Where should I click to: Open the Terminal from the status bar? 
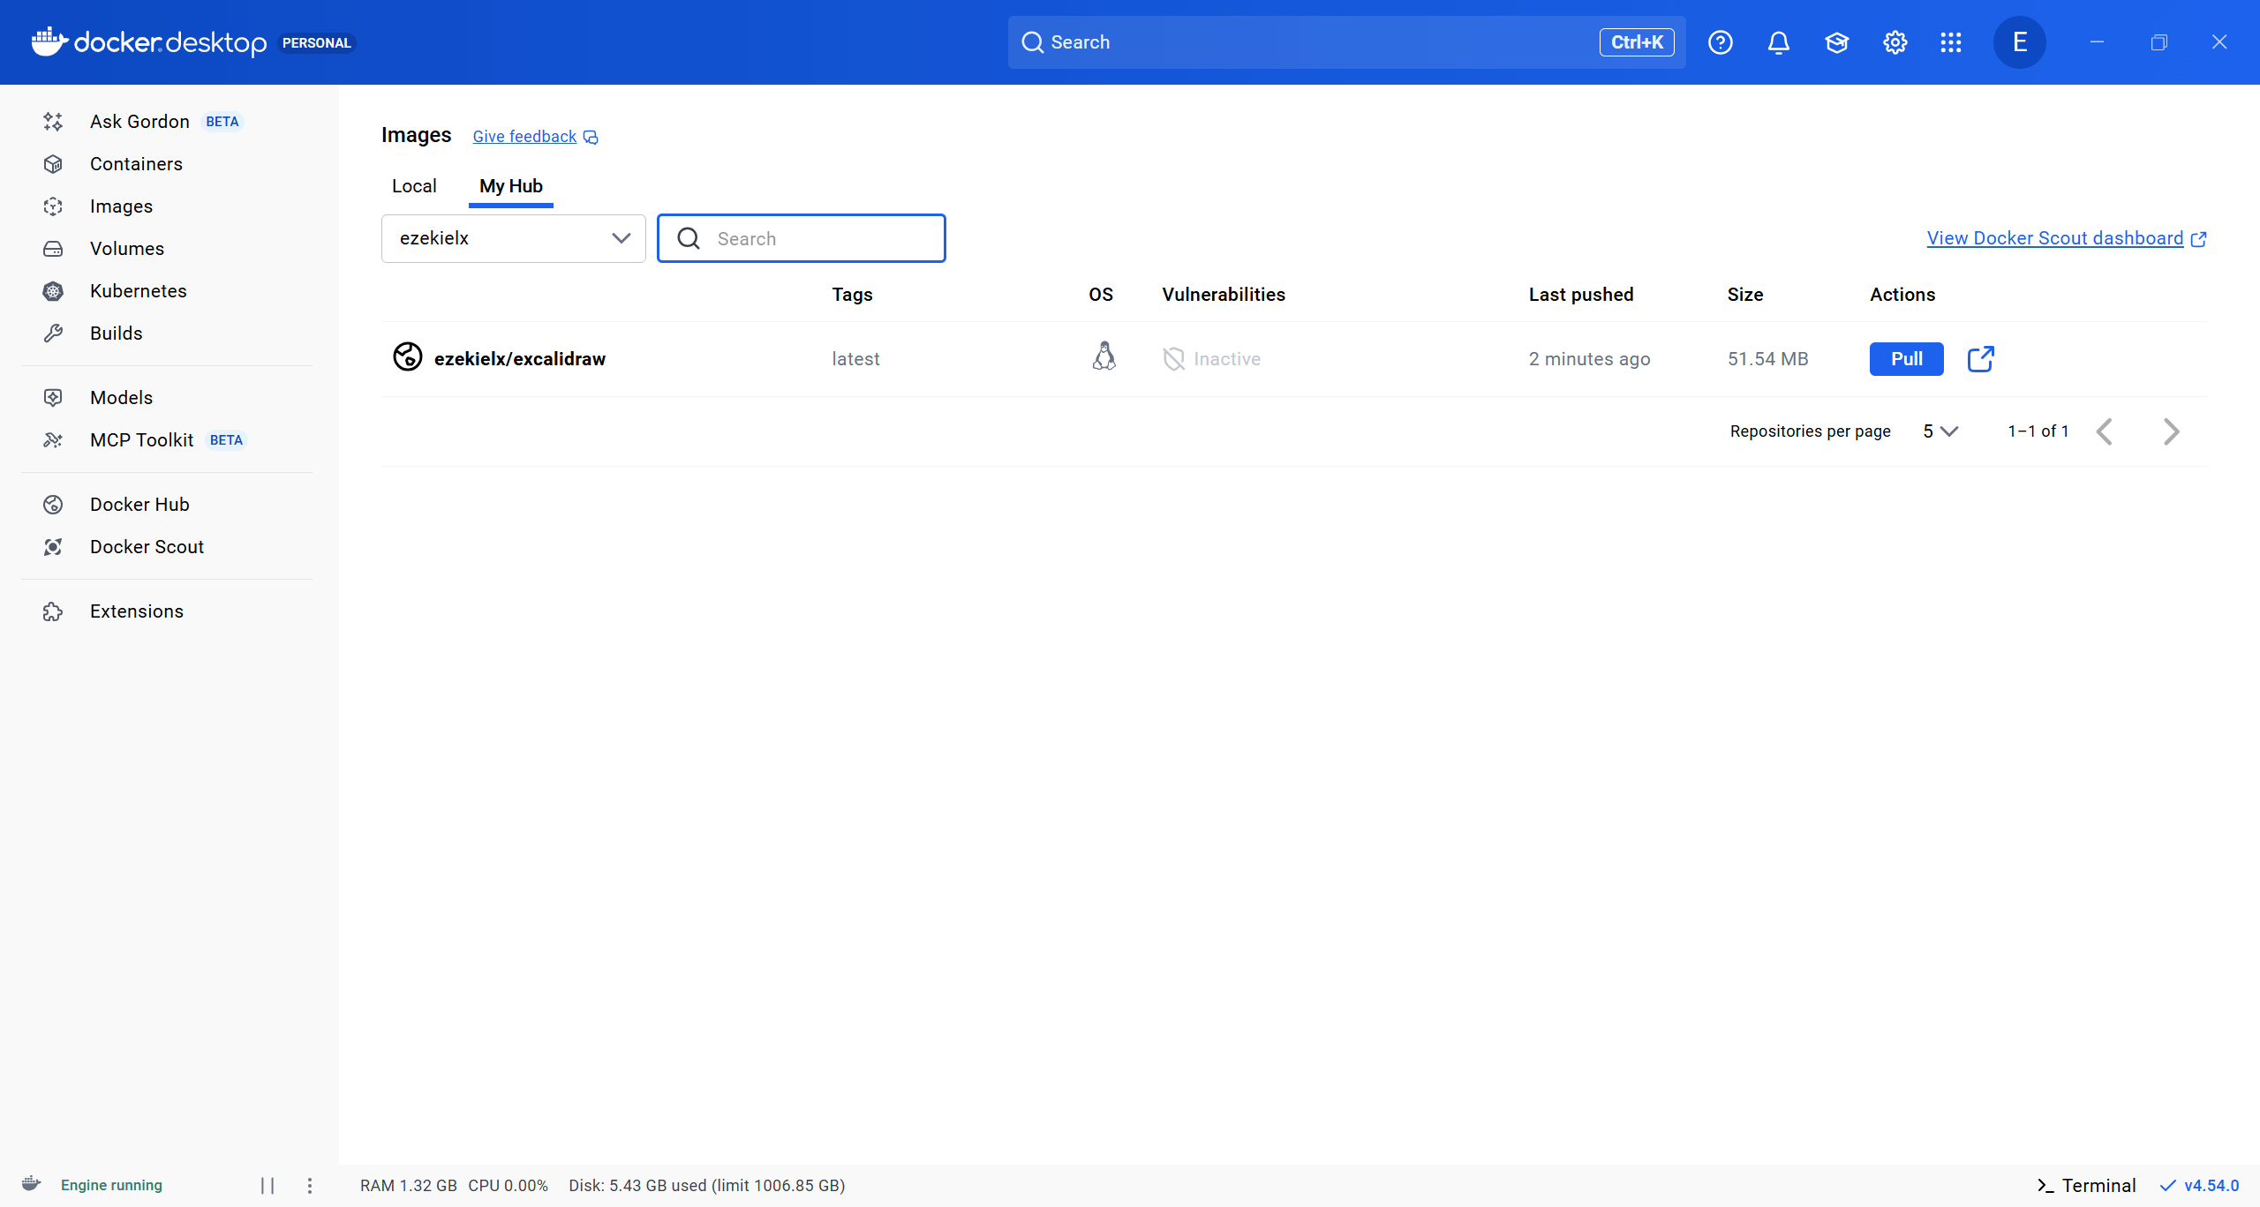2086,1185
